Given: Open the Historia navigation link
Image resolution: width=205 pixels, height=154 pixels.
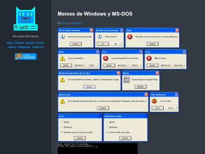Looking at the screenshot, I should [x=19, y=43].
